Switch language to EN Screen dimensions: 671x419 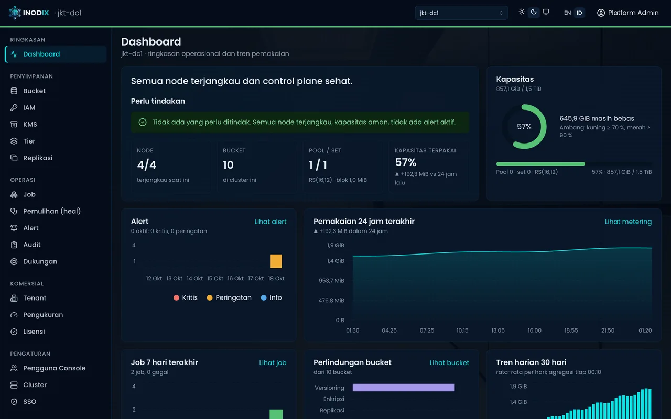pyautogui.click(x=567, y=13)
